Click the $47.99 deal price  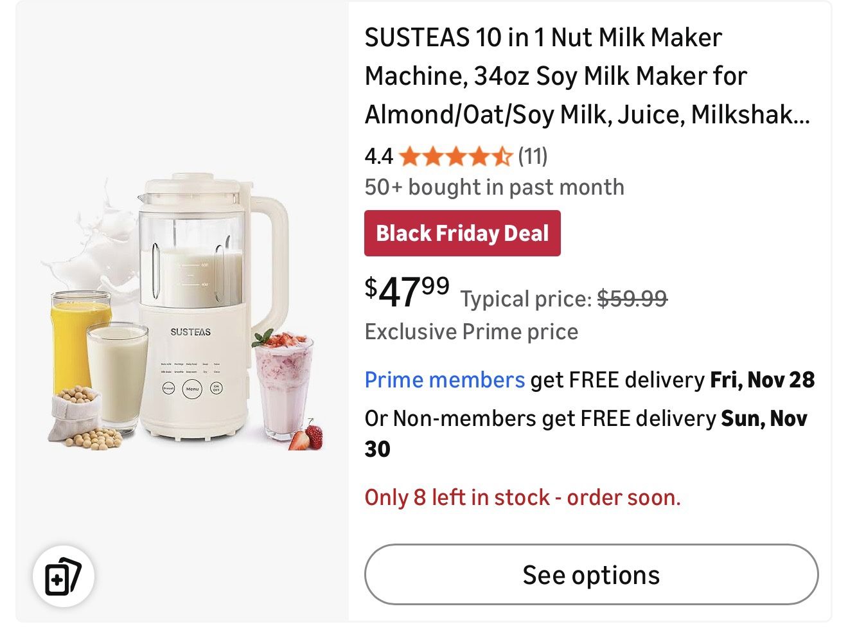[x=407, y=291]
